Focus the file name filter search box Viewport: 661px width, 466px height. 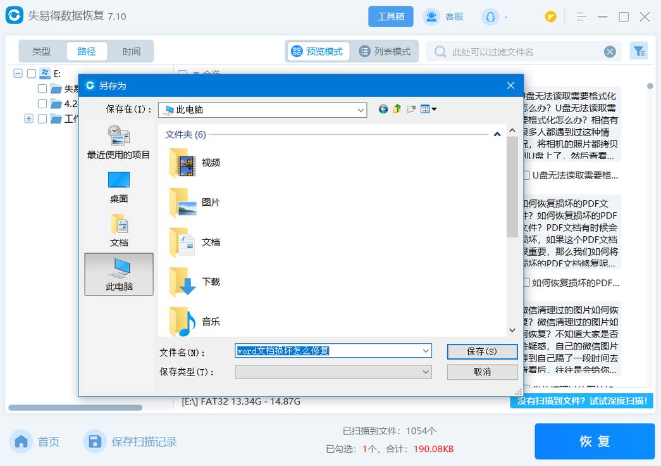pyautogui.click(x=522, y=52)
